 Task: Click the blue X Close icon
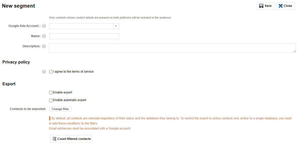pyautogui.click(x=281, y=6)
